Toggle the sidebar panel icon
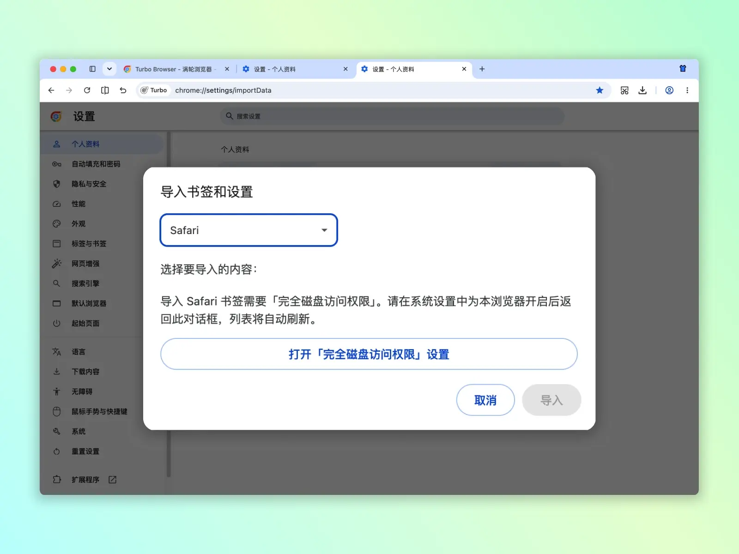 coord(92,69)
